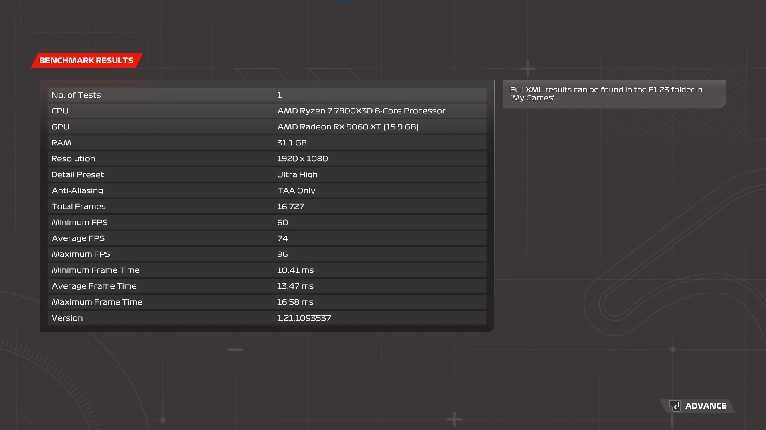Select the GPU Radeon RX 9060 XT row
The height and width of the screenshot is (430, 766).
click(x=267, y=127)
